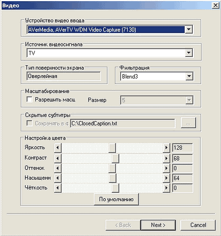Screen dimensions: 221x236
Task: Expand the Фильтрация Blend3 dropdown
Action: coord(189,76)
